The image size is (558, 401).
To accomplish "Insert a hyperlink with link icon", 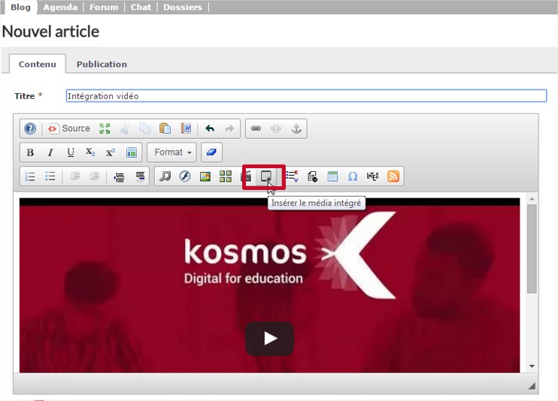I will (256, 128).
